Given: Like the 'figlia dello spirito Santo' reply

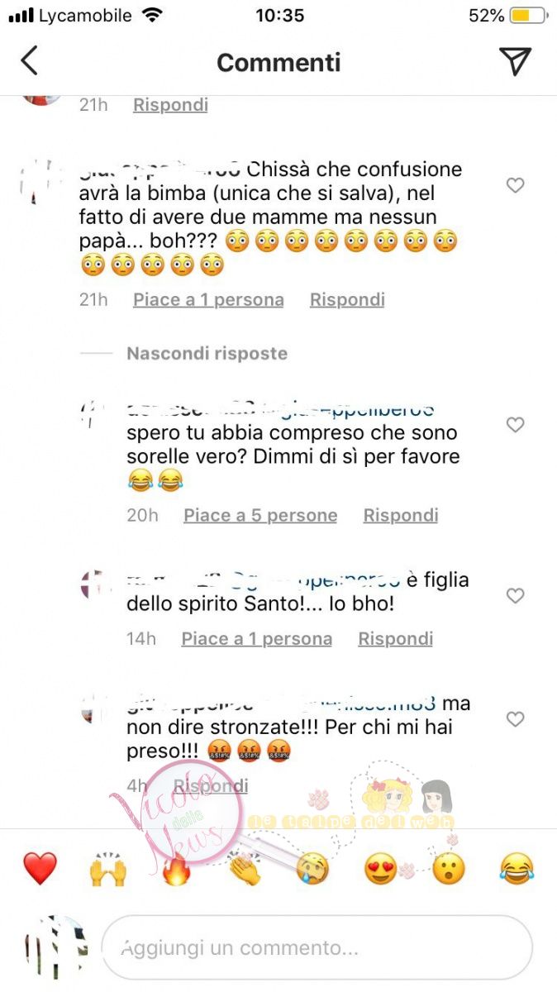Looking at the screenshot, I should tap(516, 595).
